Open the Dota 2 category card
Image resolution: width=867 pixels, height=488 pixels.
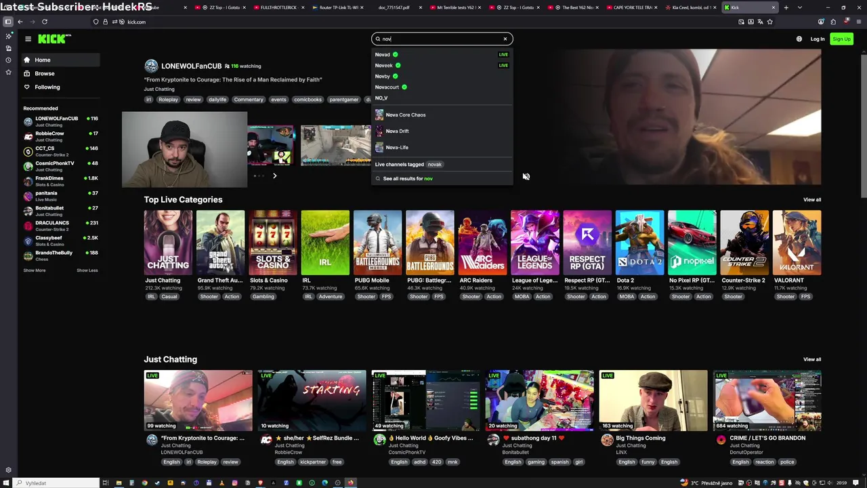pos(639,243)
